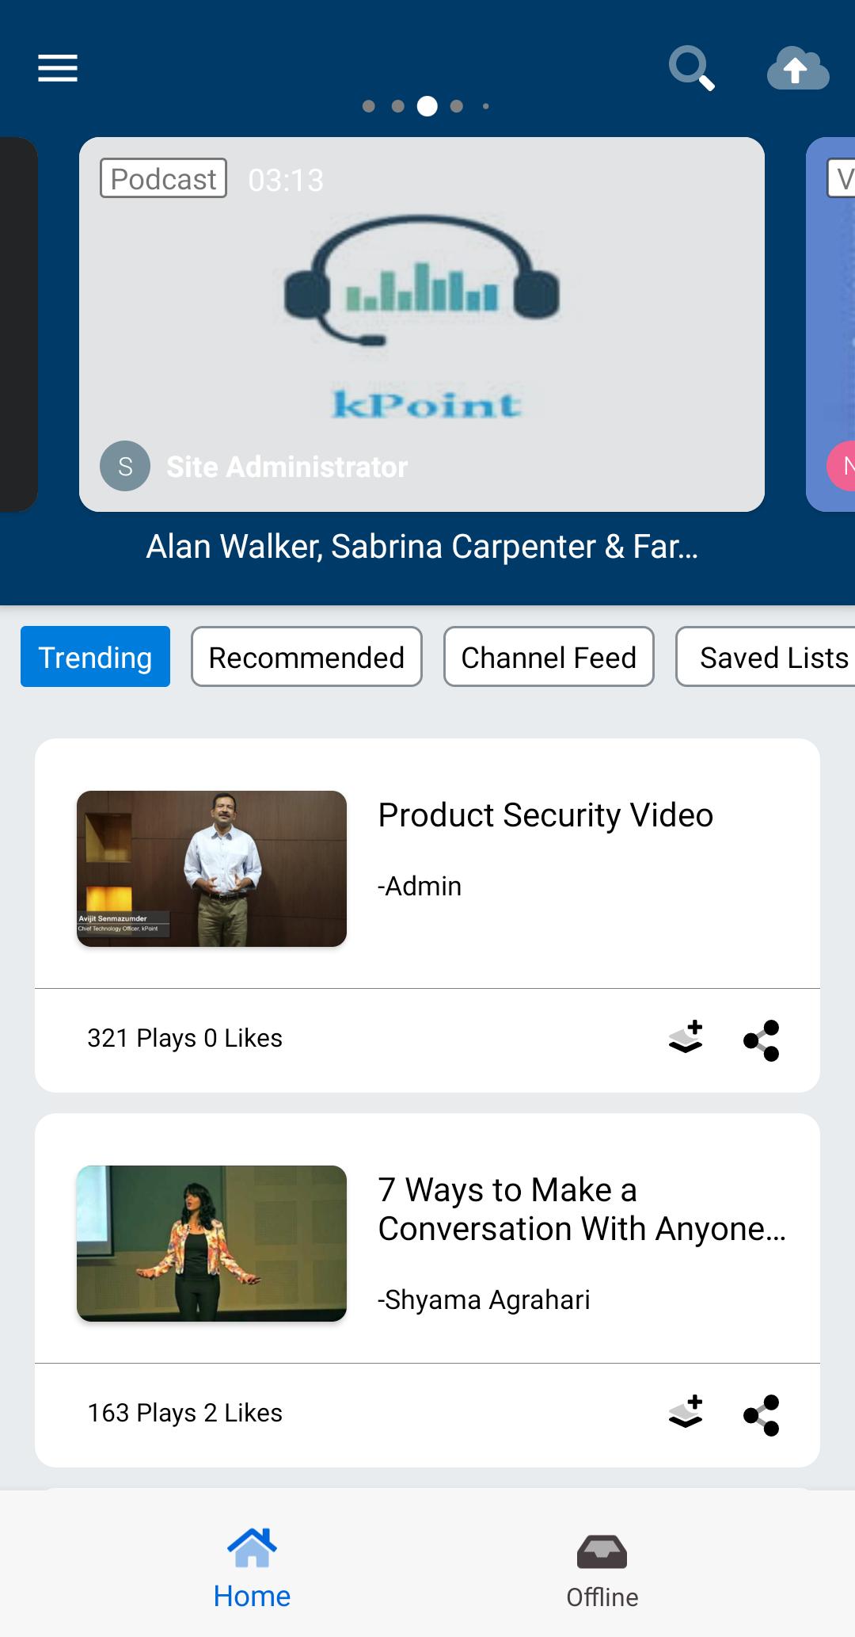The image size is (855, 1637).
Task: Select the Trending tab
Action: (95, 657)
